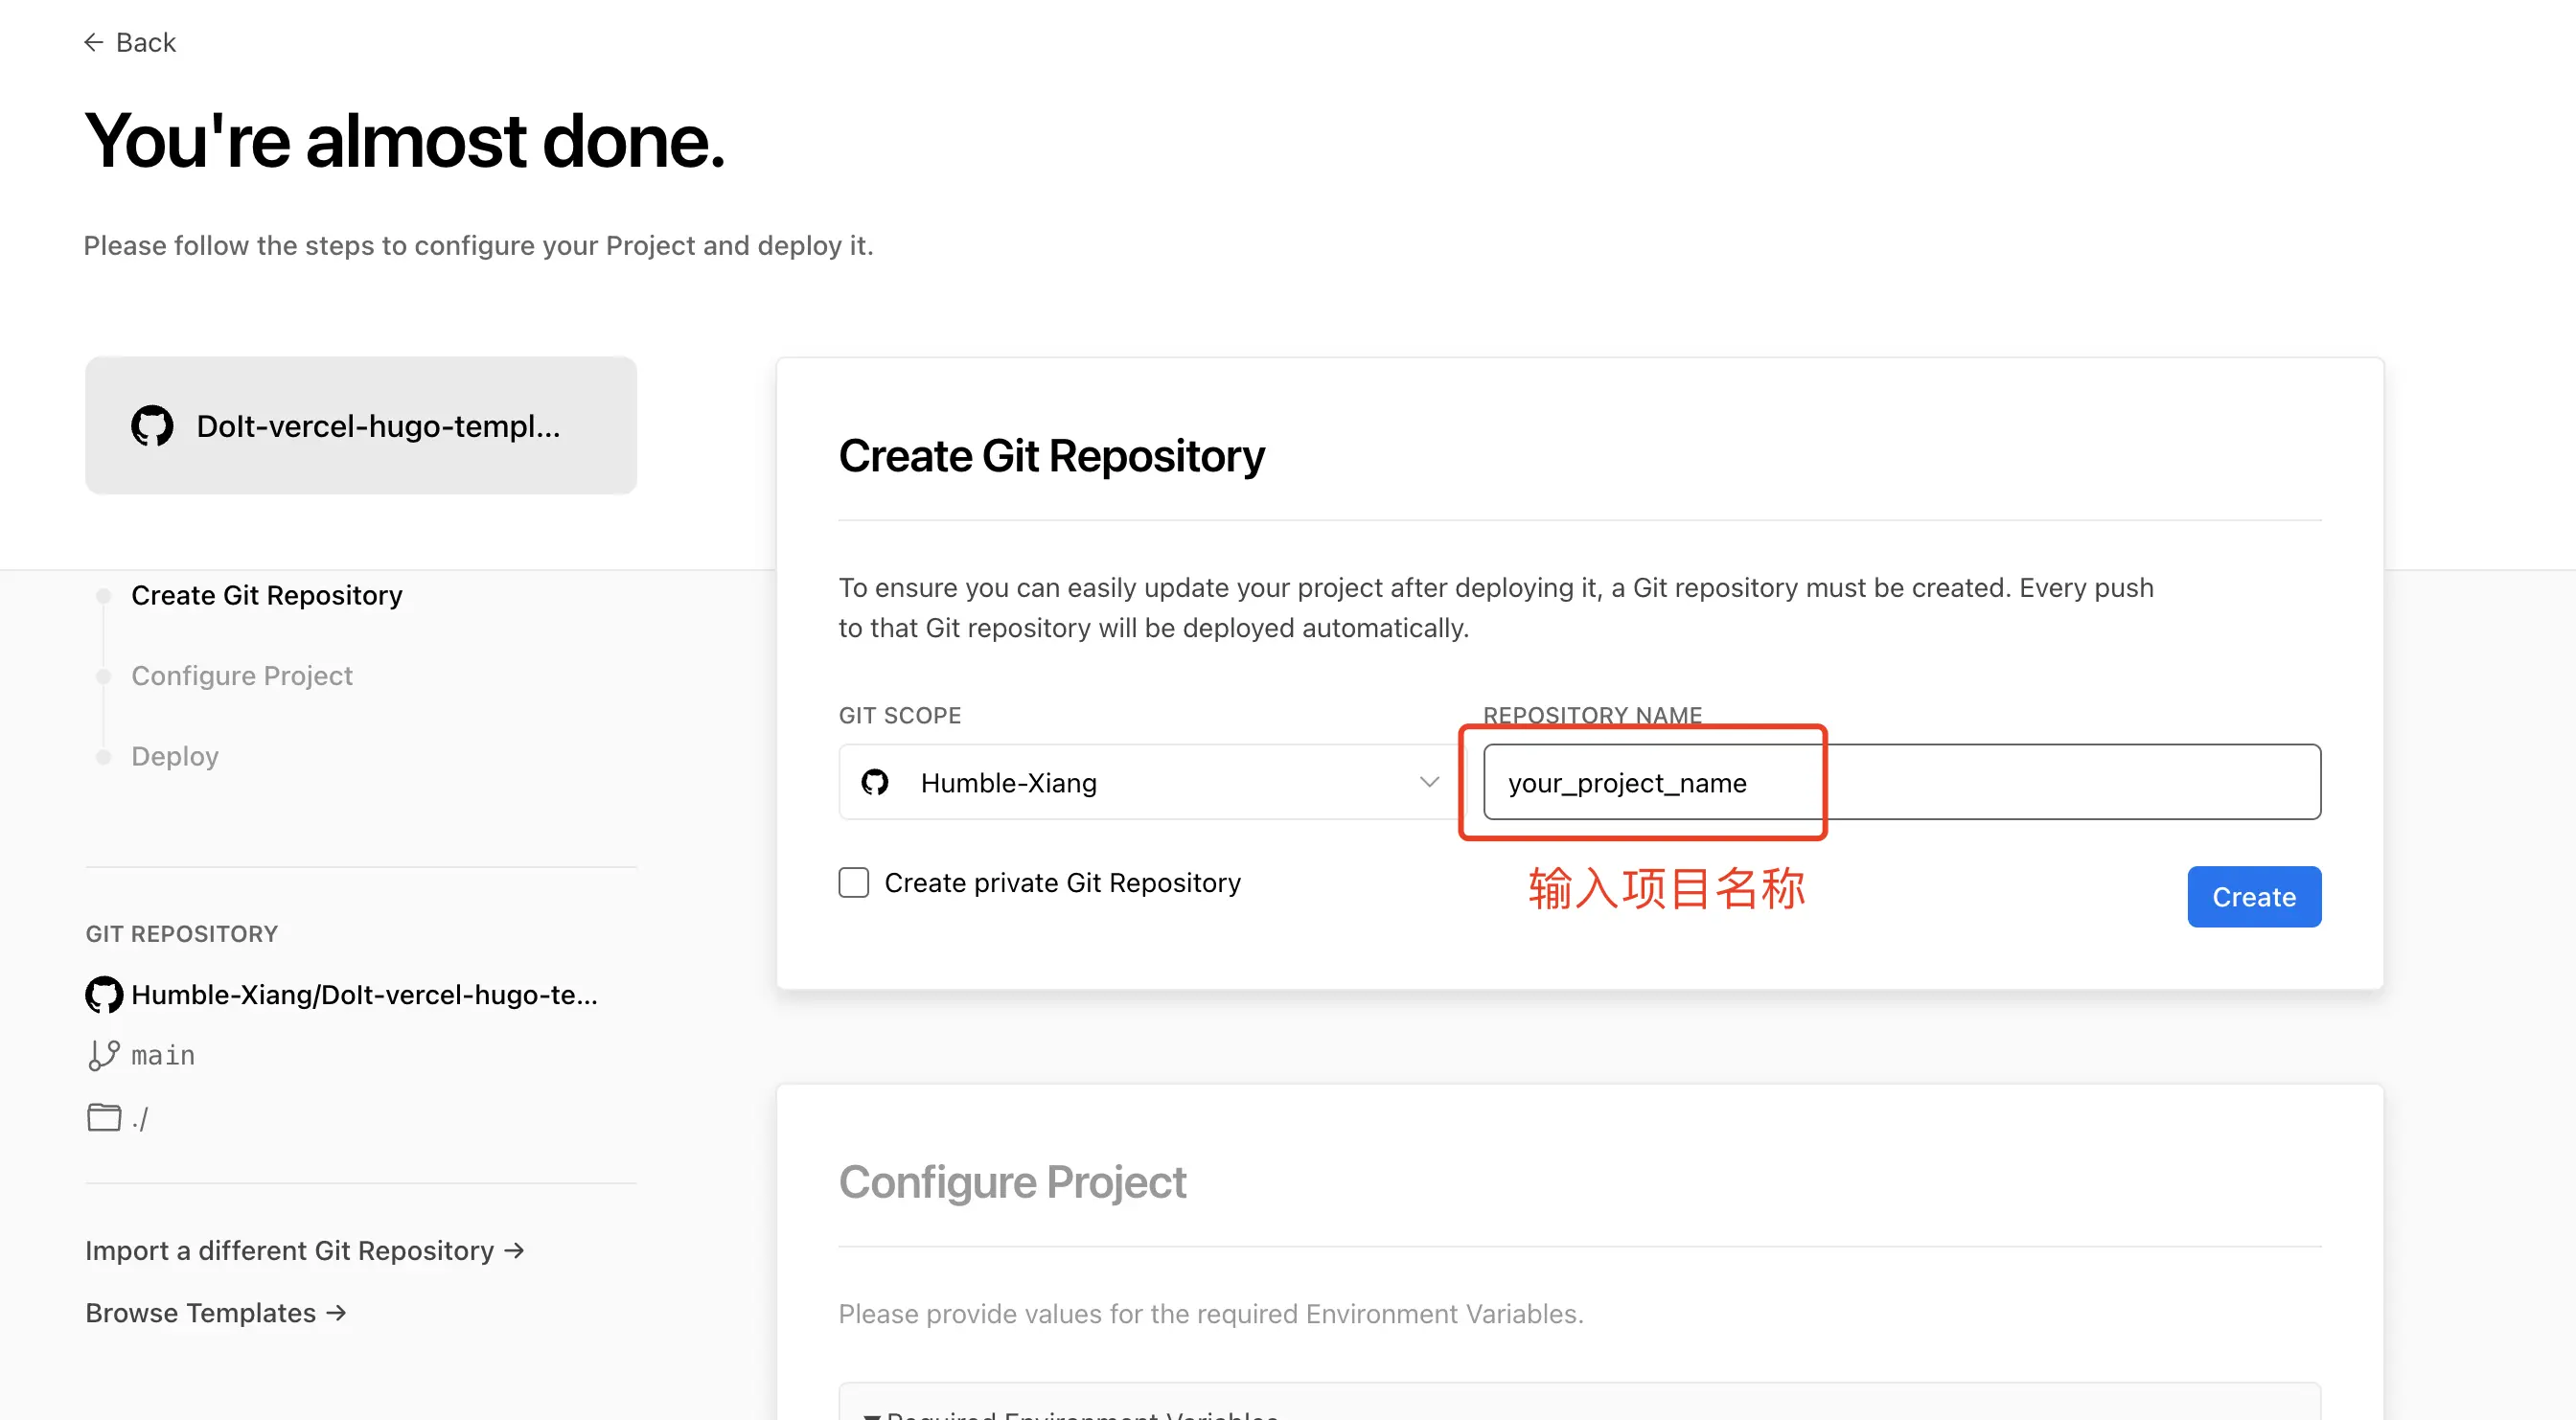
Task: Click the Browse Templates link
Action: click(201, 1312)
